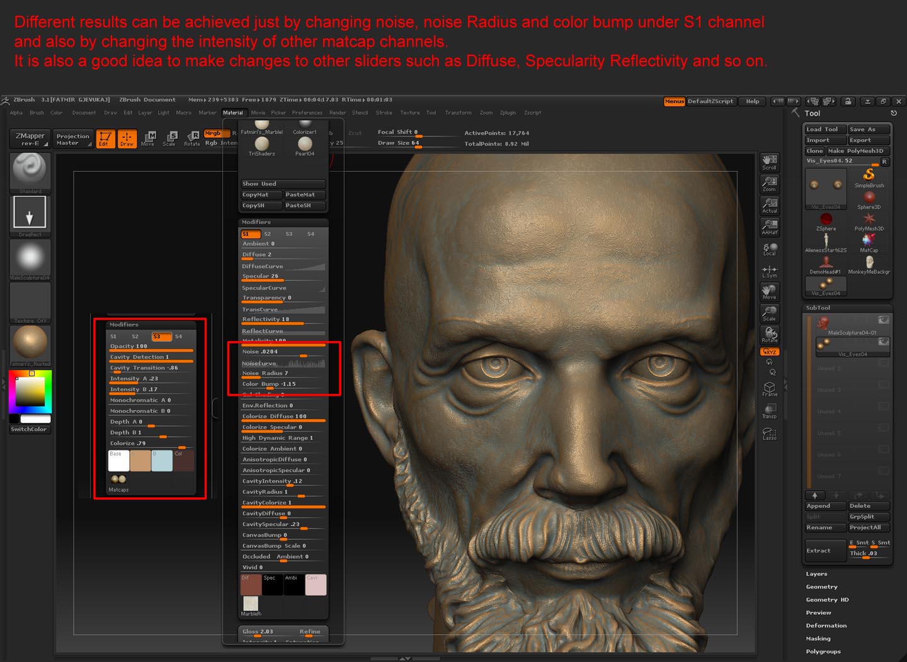
Task: Expand the Deformation subpalette
Action: click(826, 626)
